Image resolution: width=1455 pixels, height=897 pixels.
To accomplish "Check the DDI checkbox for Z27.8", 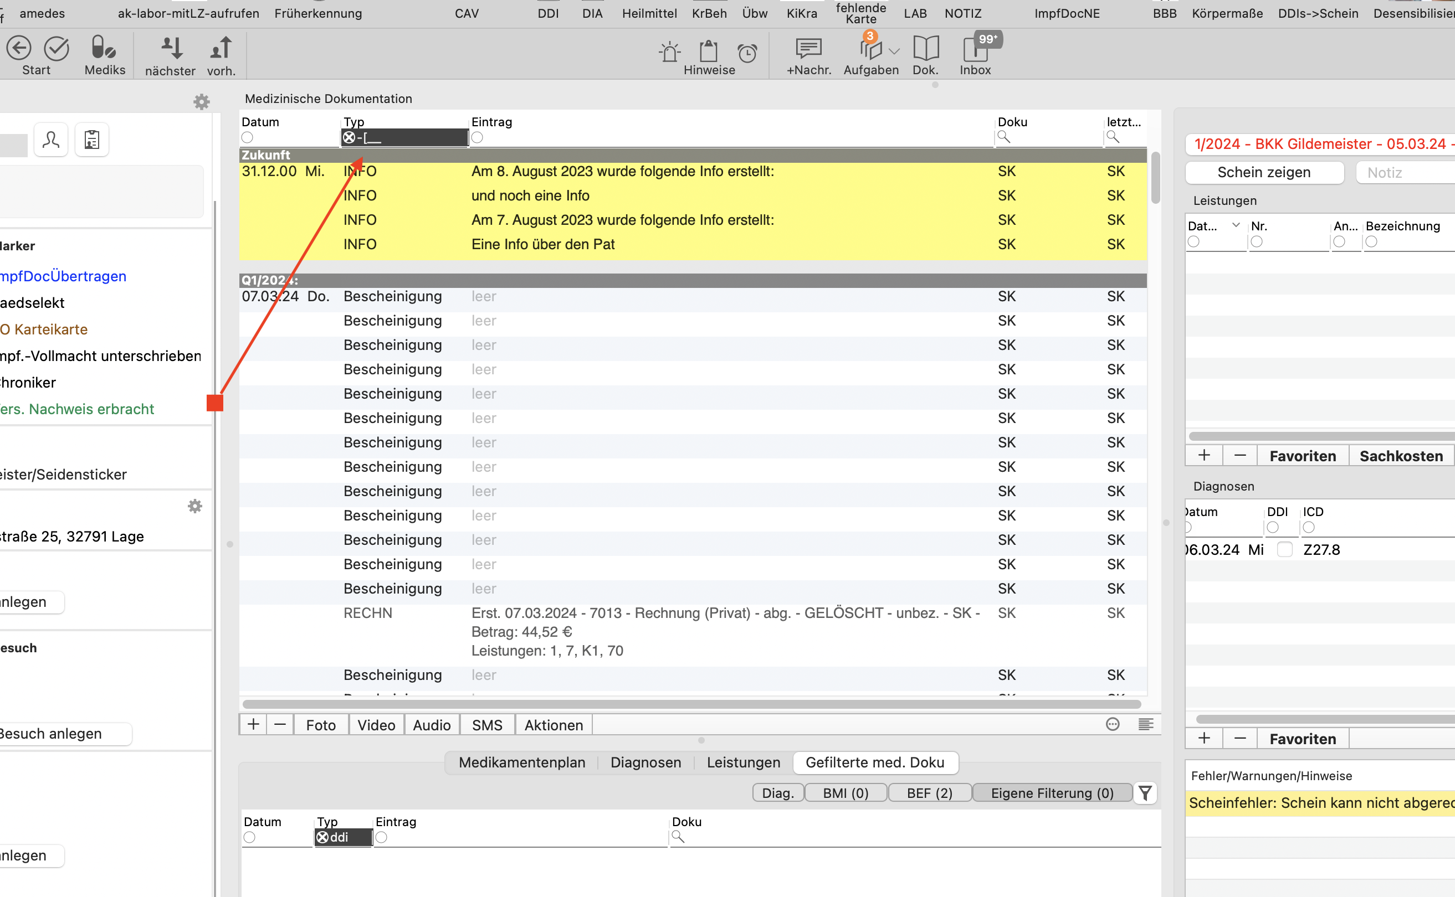I will (x=1285, y=549).
